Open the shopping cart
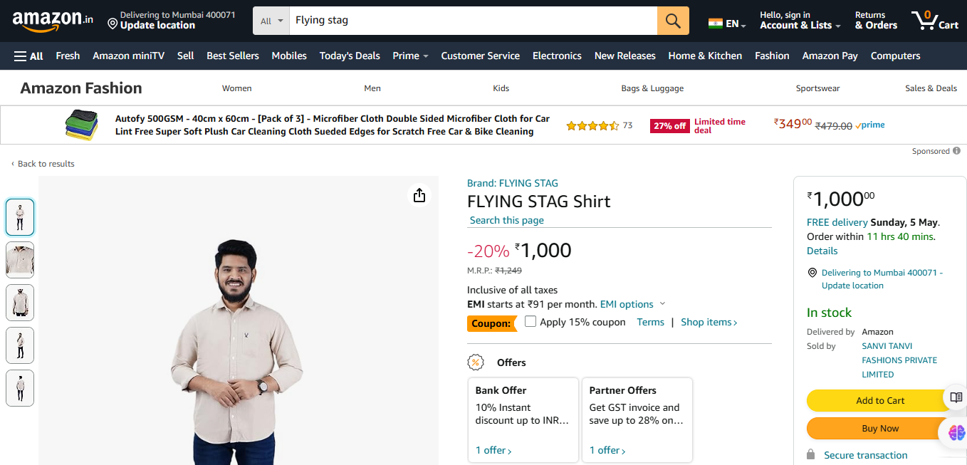967x465 pixels. (x=934, y=21)
